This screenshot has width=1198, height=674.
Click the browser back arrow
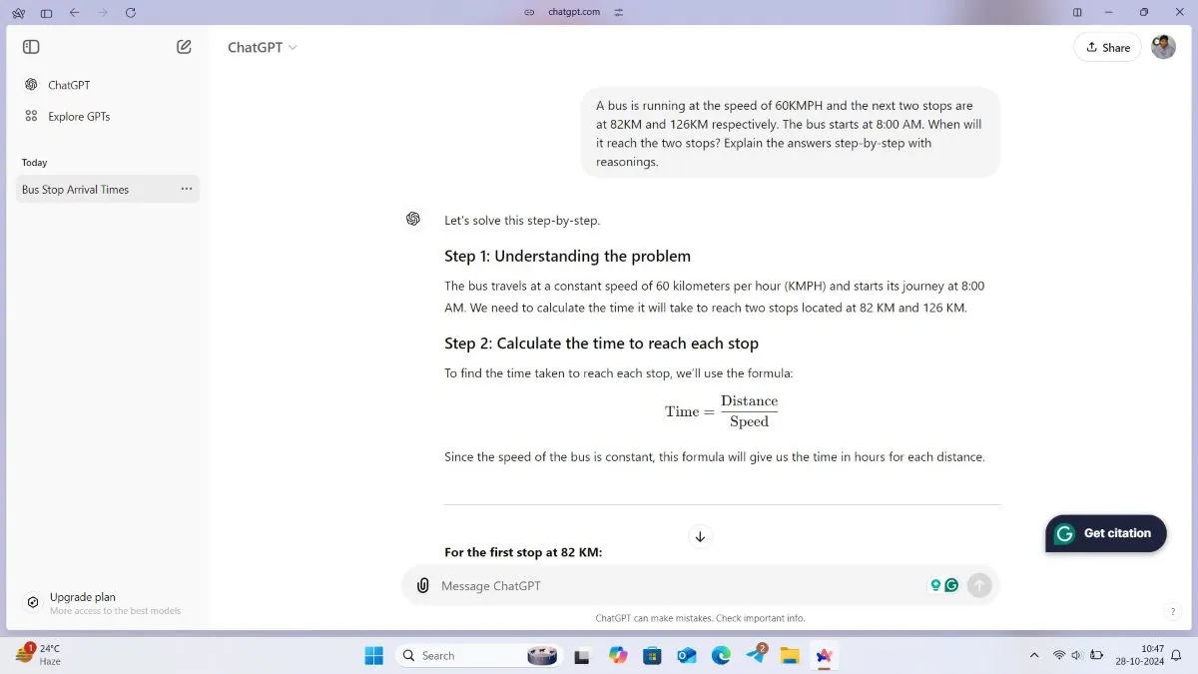point(74,12)
